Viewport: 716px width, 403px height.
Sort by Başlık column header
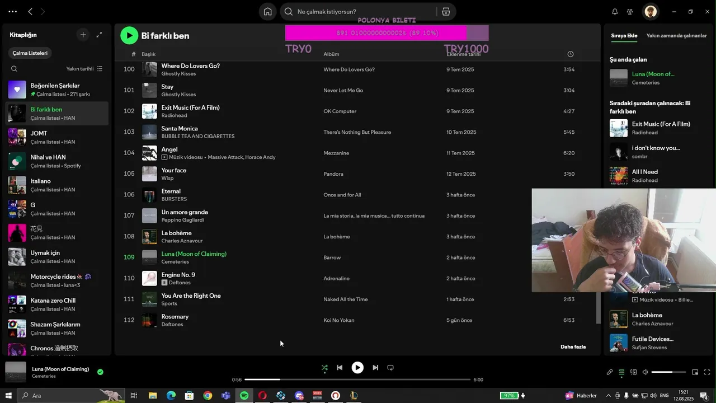coord(148,54)
